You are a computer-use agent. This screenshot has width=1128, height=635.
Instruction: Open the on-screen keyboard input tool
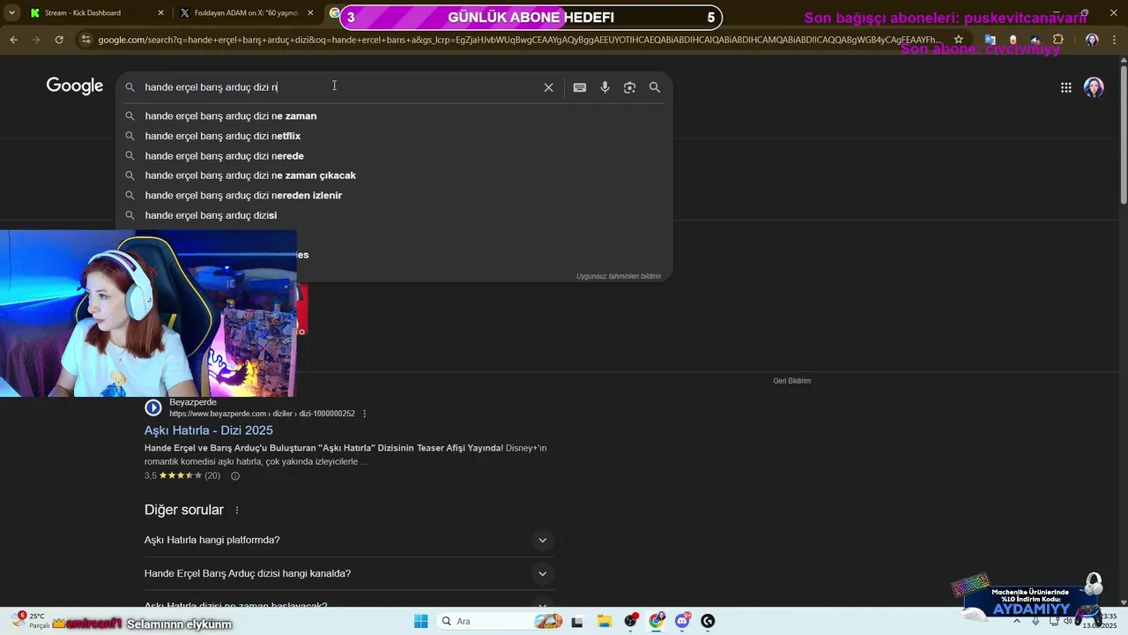[580, 87]
